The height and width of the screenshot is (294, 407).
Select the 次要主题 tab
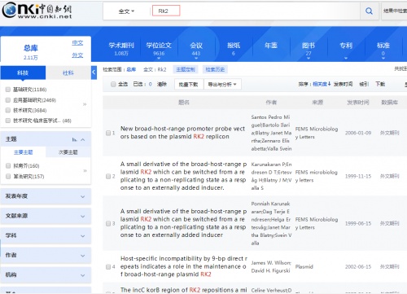[68, 152]
